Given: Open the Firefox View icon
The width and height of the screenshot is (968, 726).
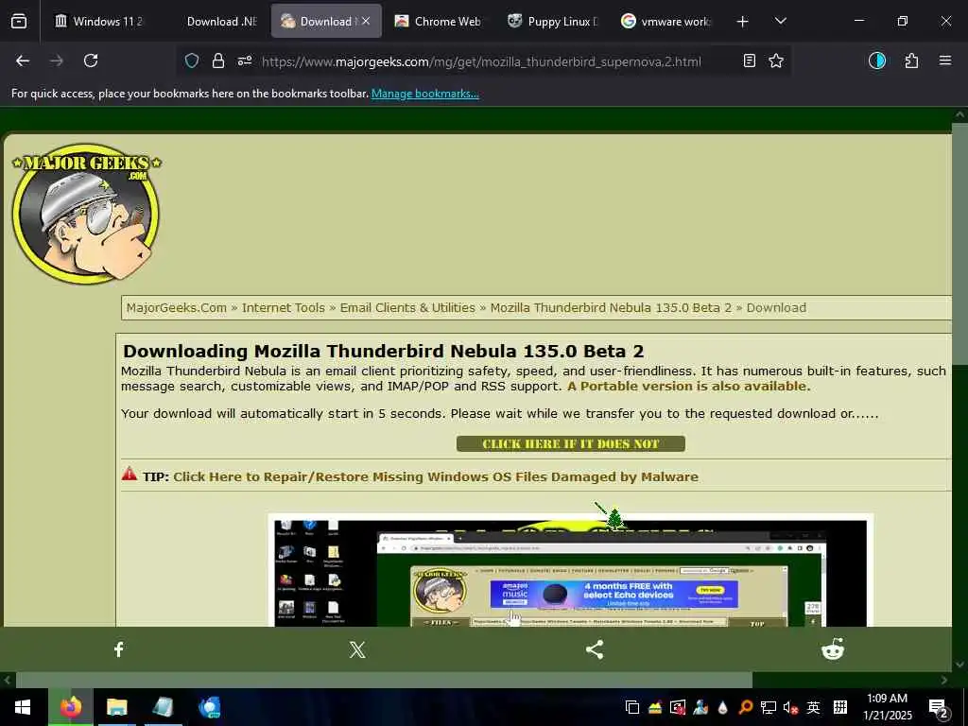Looking at the screenshot, I should pyautogui.click(x=19, y=22).
